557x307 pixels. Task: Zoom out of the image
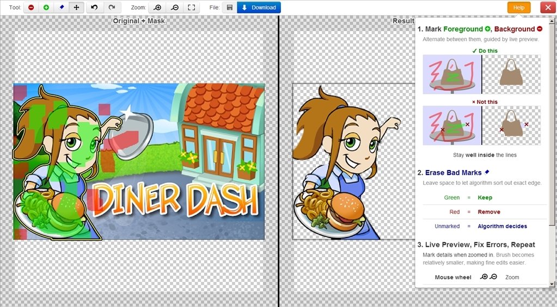click(x=175, y=8)
